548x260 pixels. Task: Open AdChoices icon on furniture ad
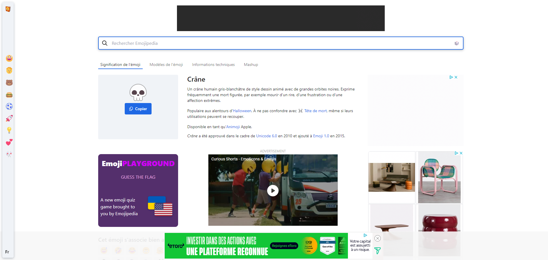pyautogui.click(x=456, y=153)
